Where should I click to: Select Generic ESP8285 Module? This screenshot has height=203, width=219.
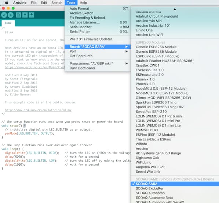click(x=175, y=52)
